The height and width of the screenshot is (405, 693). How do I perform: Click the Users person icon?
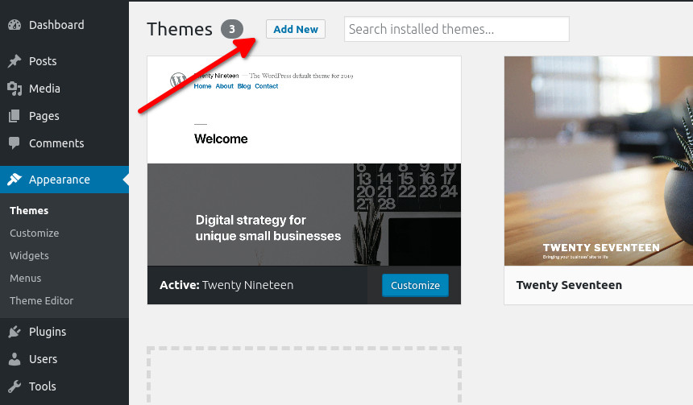coord(15,359)
